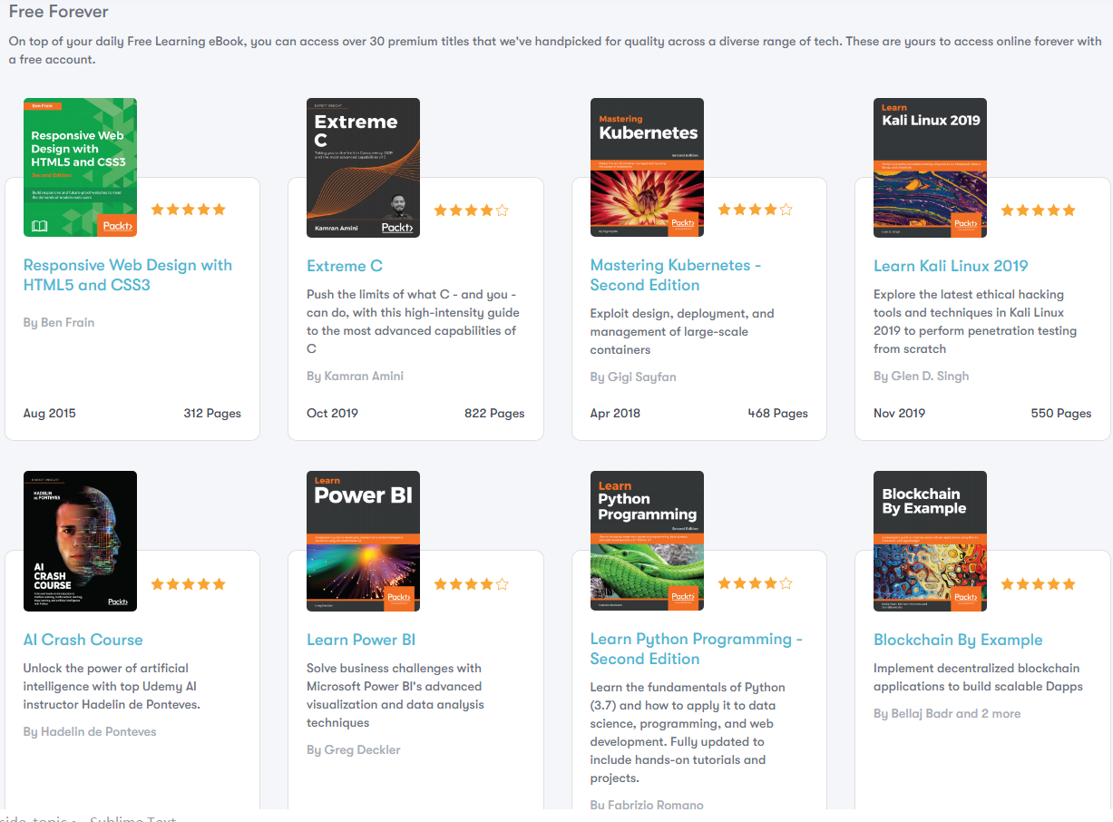Screen dimensions: 1113x822
Task: Click the "Oct 2019" publication date
Action: point(332,413)
